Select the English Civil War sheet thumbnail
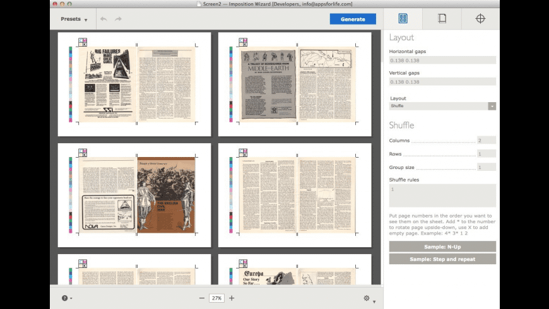Screen dimensions: 549x309 point(134,195)
